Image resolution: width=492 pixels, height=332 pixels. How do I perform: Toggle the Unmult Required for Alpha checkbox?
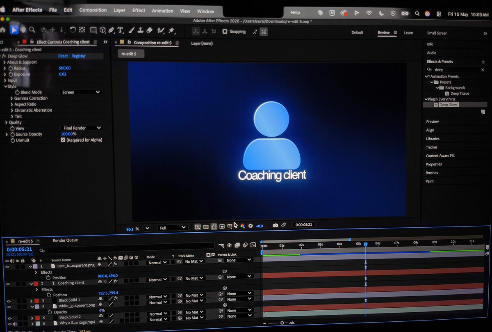point(63,140)
